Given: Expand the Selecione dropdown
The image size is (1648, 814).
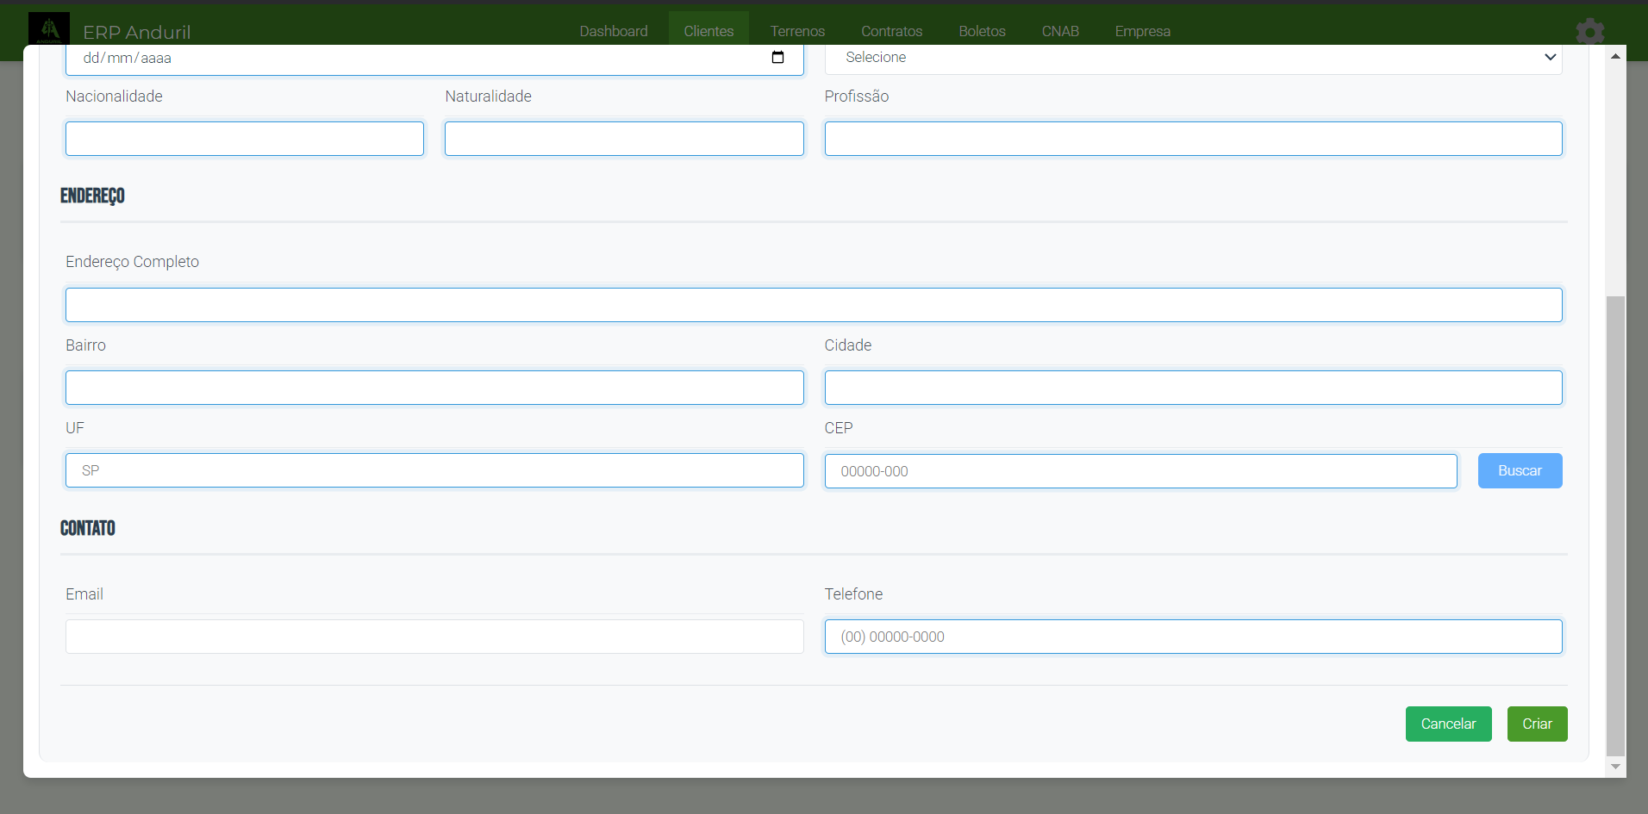Looking at the screenshot, I should coord(1193,58).
